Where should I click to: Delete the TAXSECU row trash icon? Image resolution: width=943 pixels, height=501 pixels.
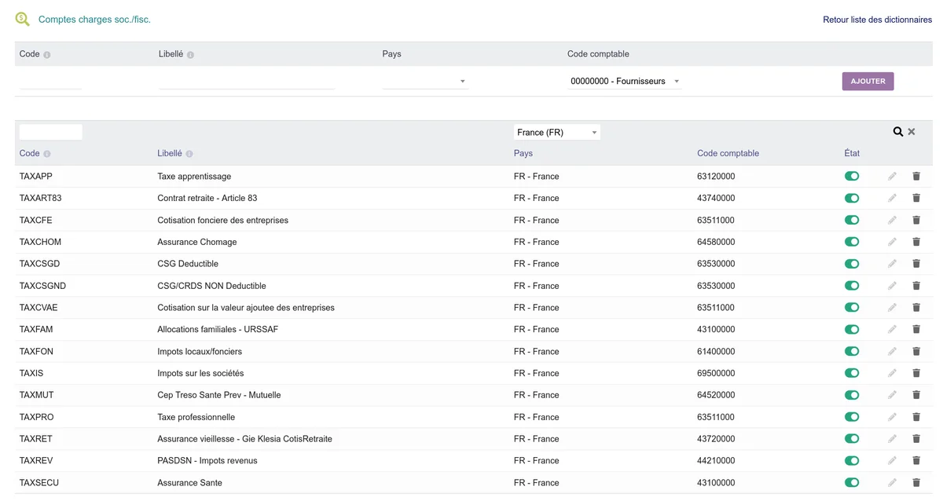coord(916,483)
